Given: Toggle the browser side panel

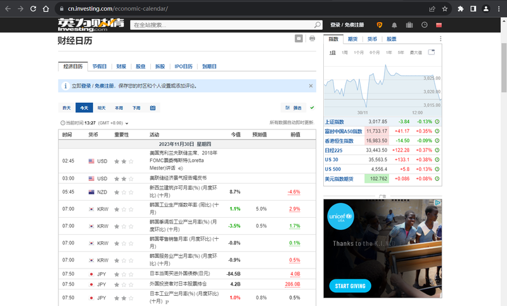Looking at the screenshot, I should (473, 9).
